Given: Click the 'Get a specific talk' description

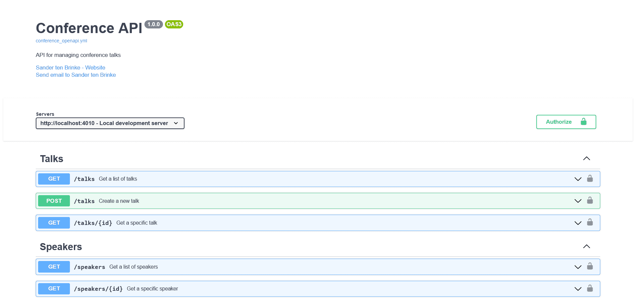Looking at the screenshot, I should pyautogui.click(x=137, y=223).
